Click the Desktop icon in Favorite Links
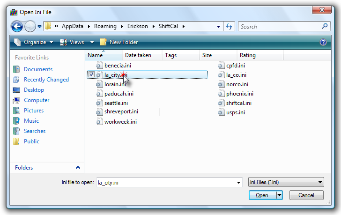The height and width of the screenshot is (215, 341). pos(16,90)
